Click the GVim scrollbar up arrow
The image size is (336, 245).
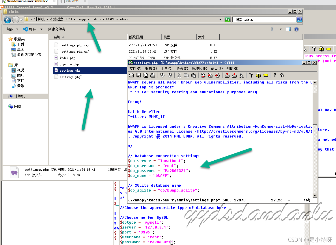point(315,82)
